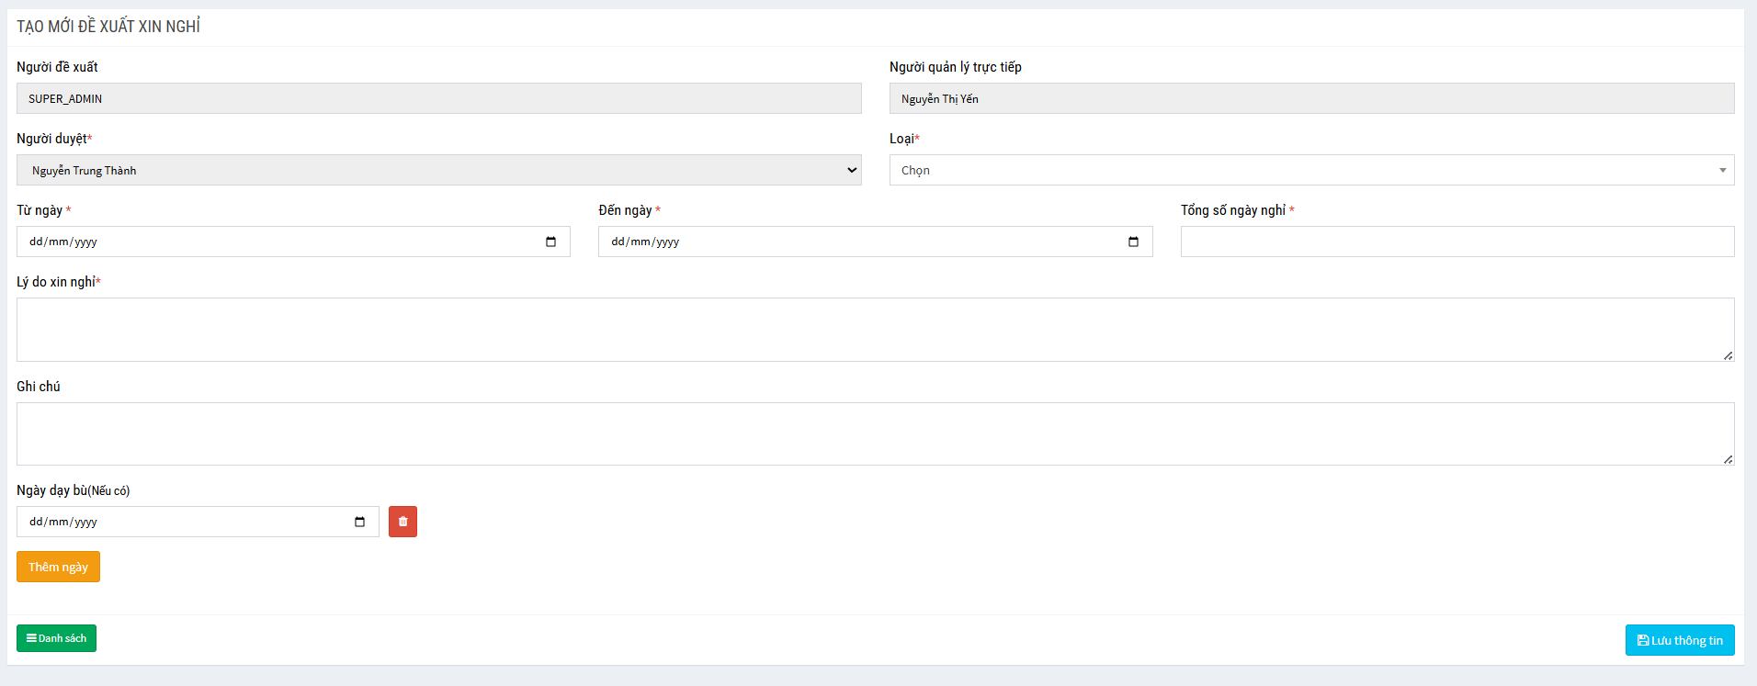1757x686 pixels.
Task: Click the TẠO MỚI ĐỀ XUẤT XIN NGHỈ heading
Action: pyautogui.click(x=108, y=27)
